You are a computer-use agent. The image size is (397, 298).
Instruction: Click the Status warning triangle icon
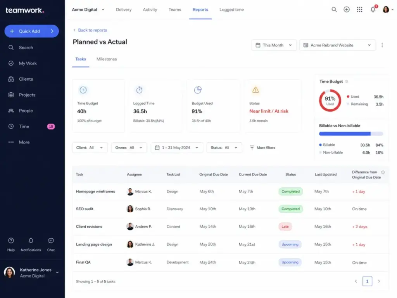[255, 90]
